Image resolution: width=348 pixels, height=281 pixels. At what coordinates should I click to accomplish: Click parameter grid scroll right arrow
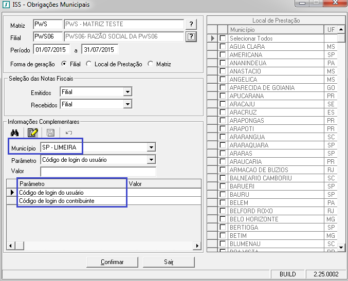(x=197, y=246)
